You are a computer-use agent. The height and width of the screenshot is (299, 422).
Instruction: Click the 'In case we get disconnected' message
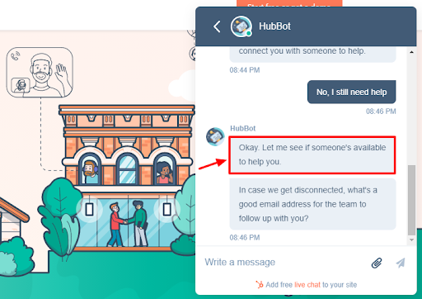tap(312, 204)
